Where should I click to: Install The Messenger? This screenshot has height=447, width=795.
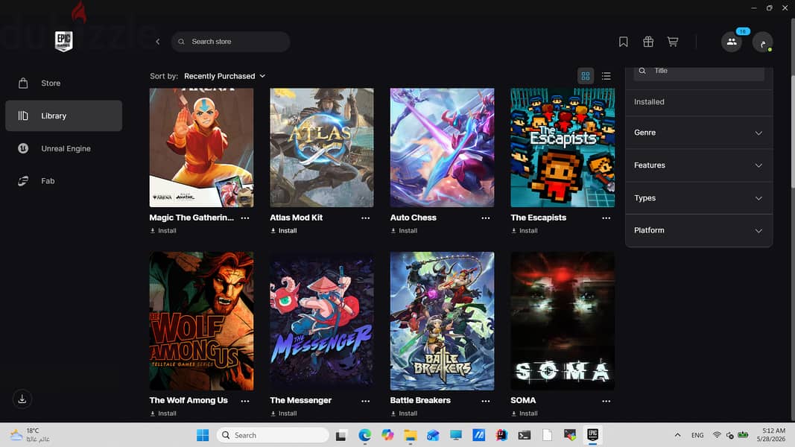(x=283, y=413)
